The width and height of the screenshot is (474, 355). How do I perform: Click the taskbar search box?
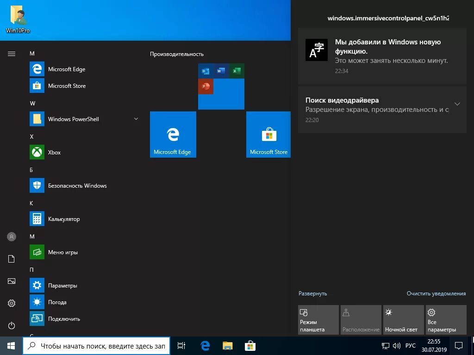(96, 346)
